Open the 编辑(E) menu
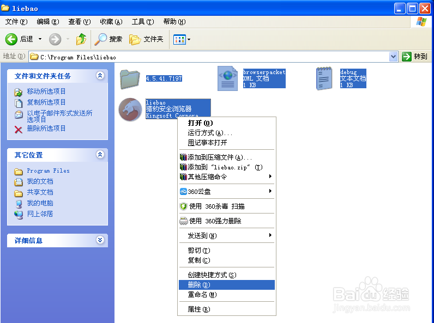The width and height of the screenshot is (434, 323). pyautogui.click(x=48, y=22)
